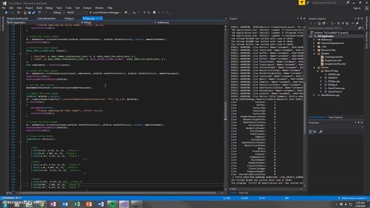Click the Open File toolbar icon
This screenshot has width=370, height=208.
click(x=25, y=13)
